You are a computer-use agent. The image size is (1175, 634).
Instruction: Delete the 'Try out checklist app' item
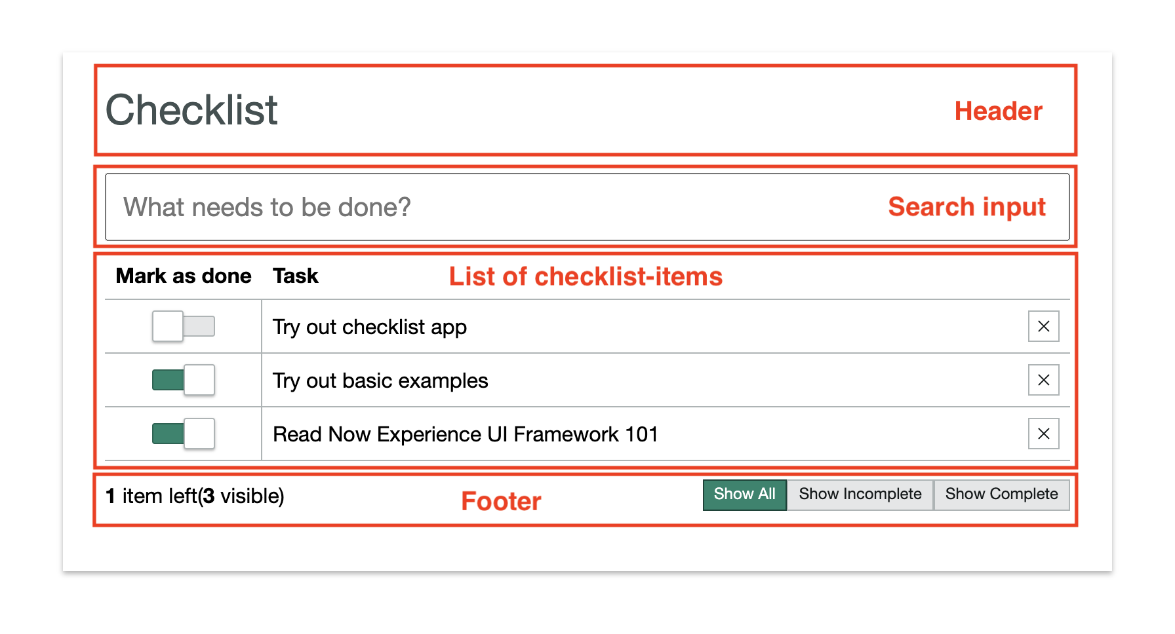(1043, 326)
